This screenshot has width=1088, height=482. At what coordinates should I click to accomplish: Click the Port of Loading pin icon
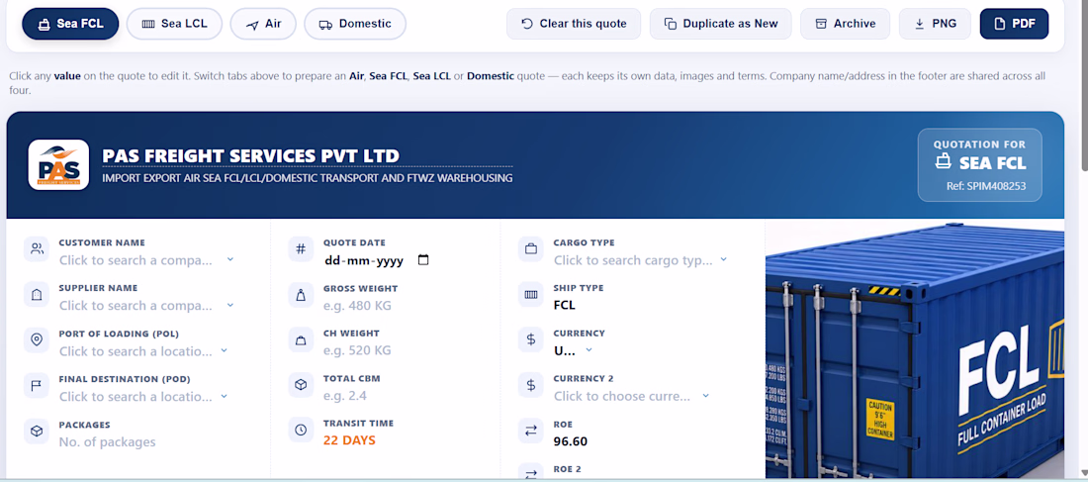click(x=37, y=339)
